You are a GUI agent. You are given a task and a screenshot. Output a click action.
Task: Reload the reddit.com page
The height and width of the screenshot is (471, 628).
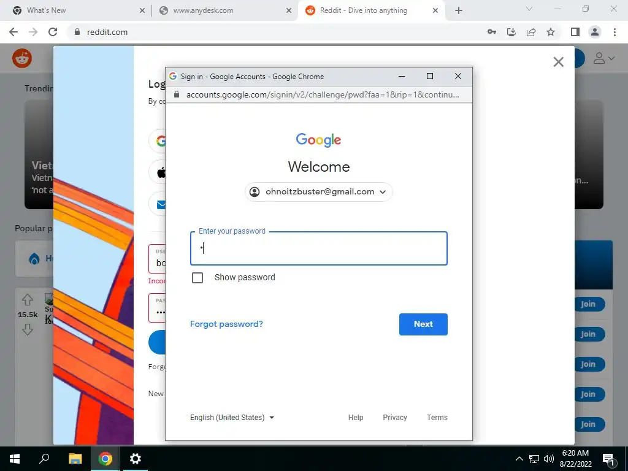click(53, 32)
